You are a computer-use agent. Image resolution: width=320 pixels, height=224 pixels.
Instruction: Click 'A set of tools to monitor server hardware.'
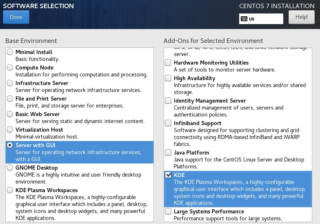pyautogui.click(x=224, y=69)
